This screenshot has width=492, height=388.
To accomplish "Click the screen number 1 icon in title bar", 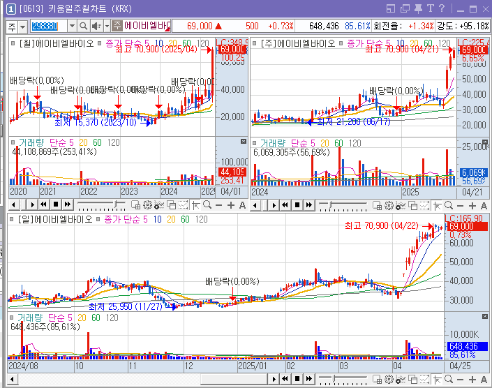I will (10, 9).
